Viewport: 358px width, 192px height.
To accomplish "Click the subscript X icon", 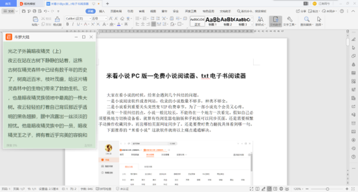I will coord(98,24).
